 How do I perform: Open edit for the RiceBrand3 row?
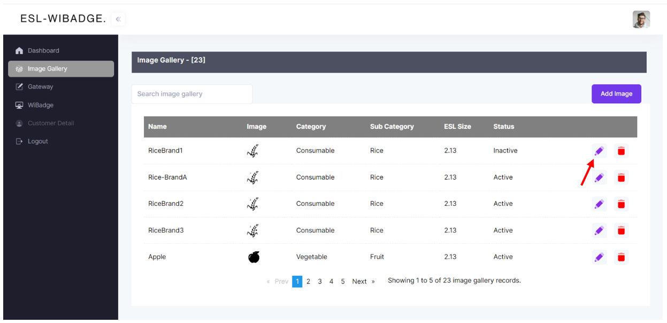[x=599, y=230]
